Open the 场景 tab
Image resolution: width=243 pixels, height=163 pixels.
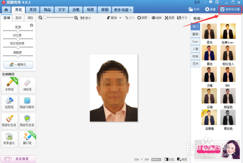click(x=91, y=10)
